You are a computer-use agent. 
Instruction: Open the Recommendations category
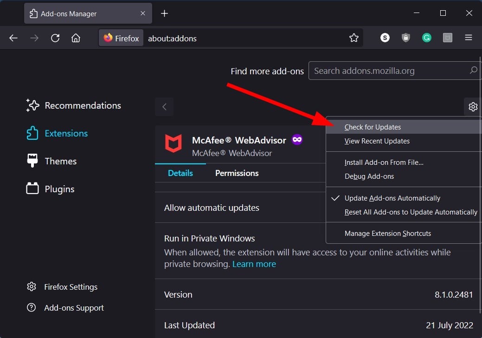tap(74, 105)
